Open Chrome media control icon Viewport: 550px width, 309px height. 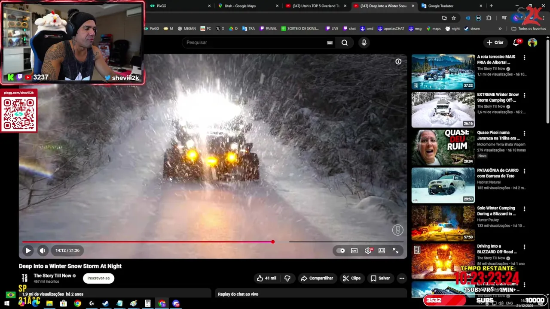[504, 18]
